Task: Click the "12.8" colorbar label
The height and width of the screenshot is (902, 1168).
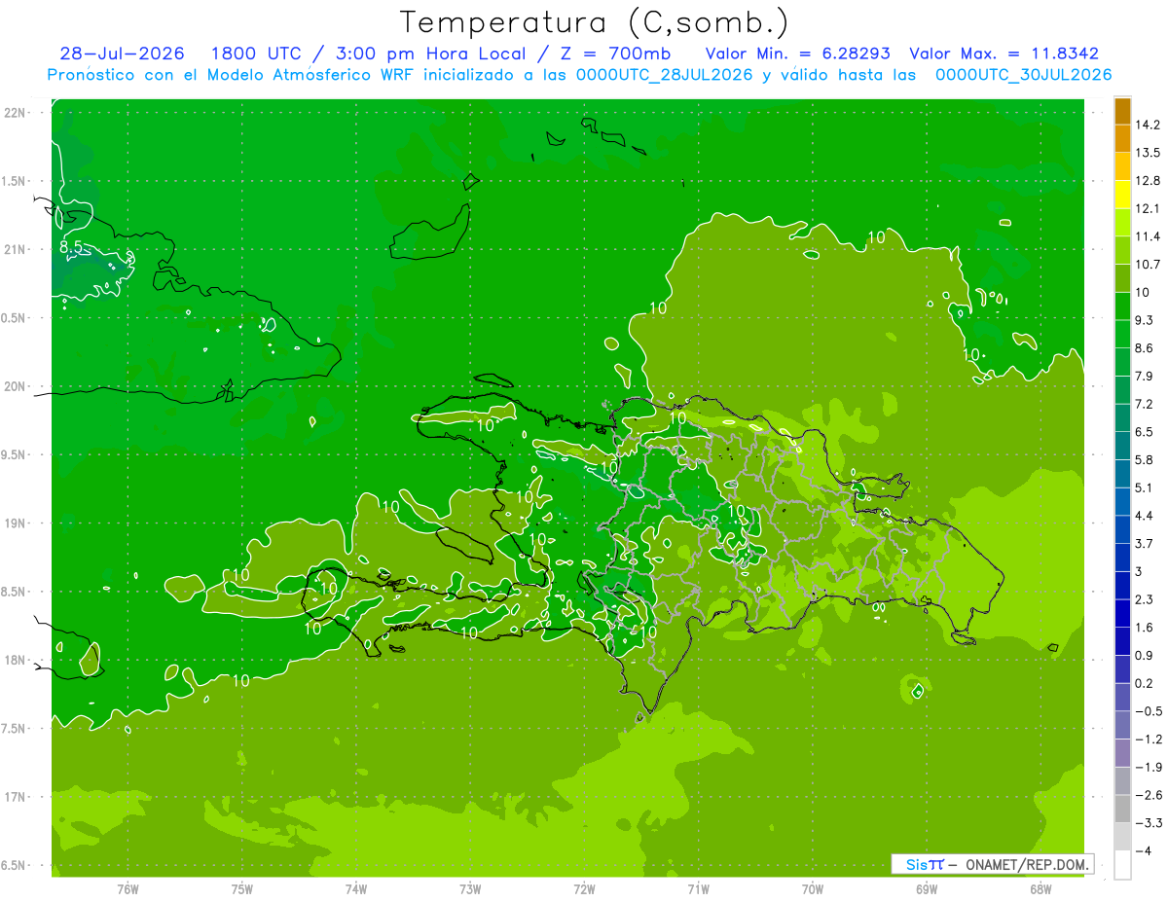Action: pos(1149,181)
